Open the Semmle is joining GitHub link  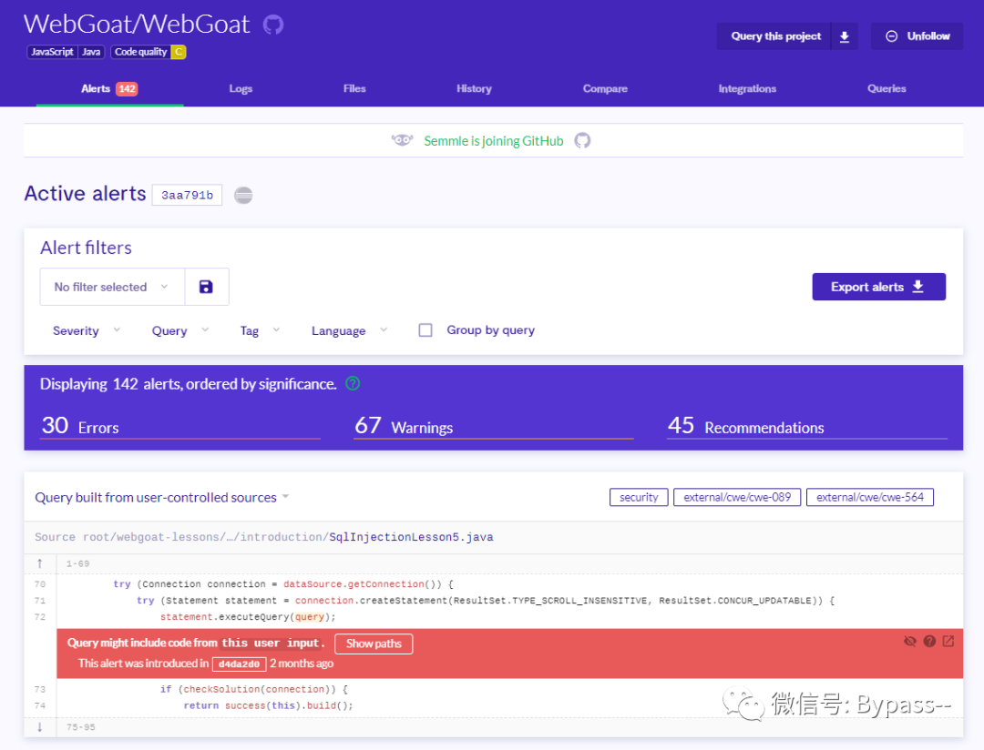pos(493,141)
